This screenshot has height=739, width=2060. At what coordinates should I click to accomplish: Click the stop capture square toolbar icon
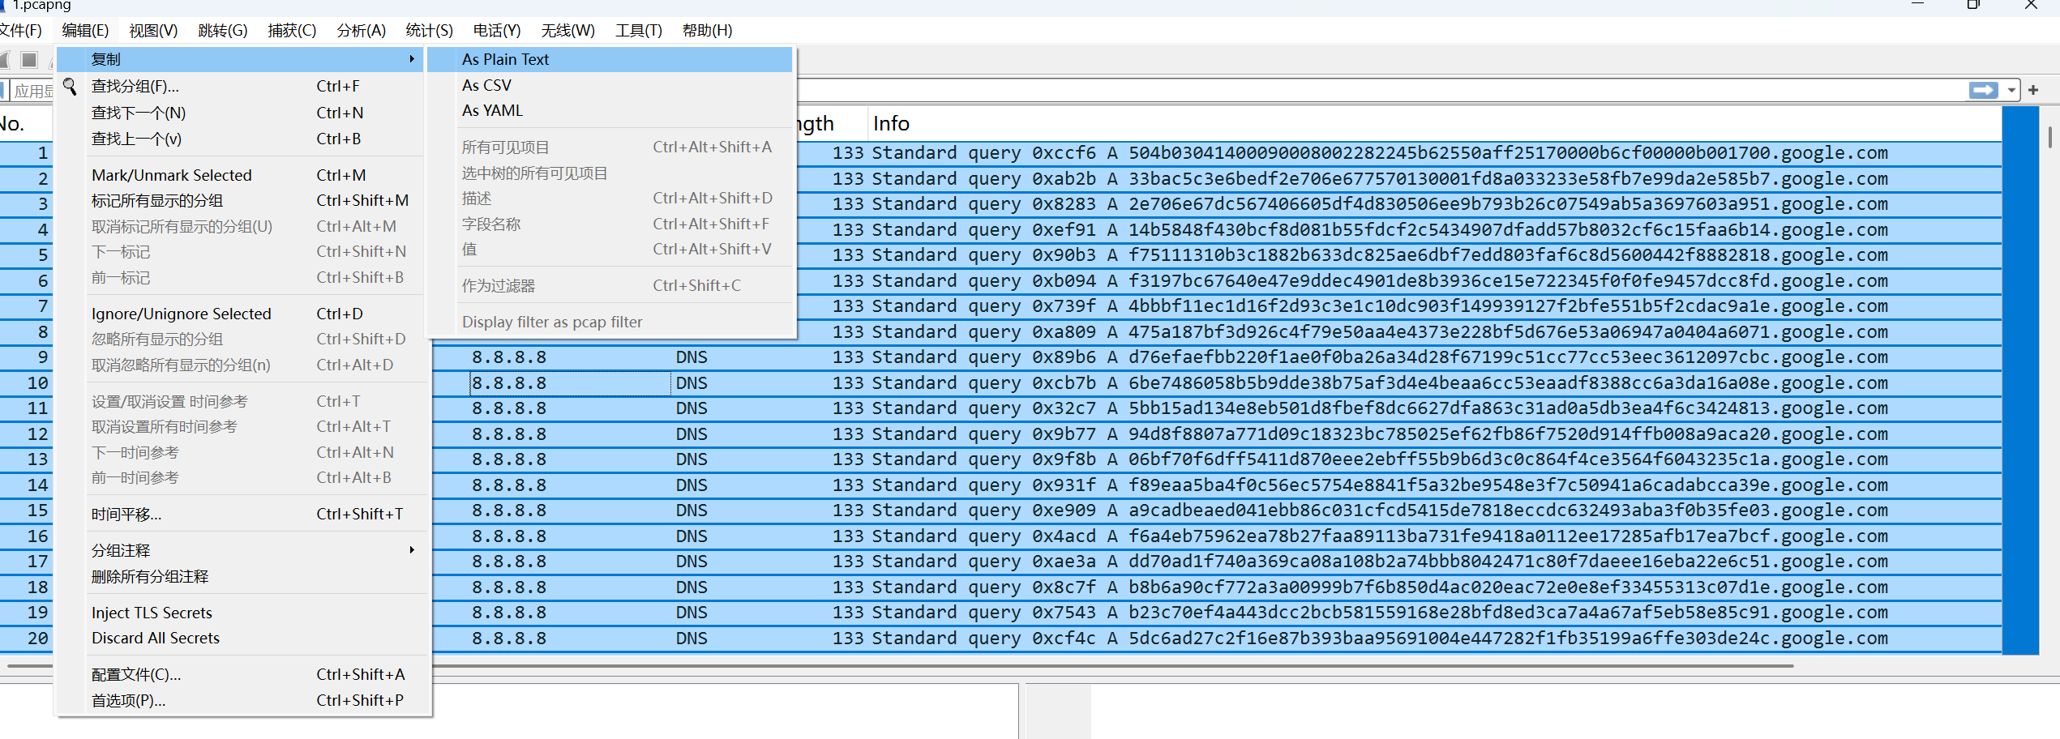(29, 60)
